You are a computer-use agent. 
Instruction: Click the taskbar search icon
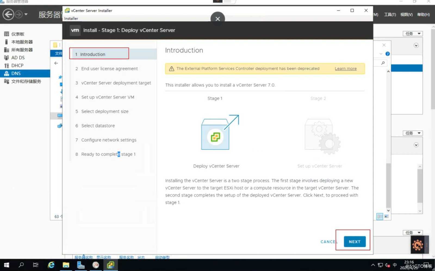pyautogui.click(x=21, y=265)
